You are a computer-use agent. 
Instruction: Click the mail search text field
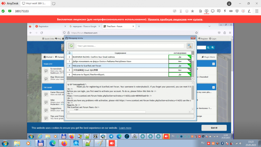click(x=130, y=46)
